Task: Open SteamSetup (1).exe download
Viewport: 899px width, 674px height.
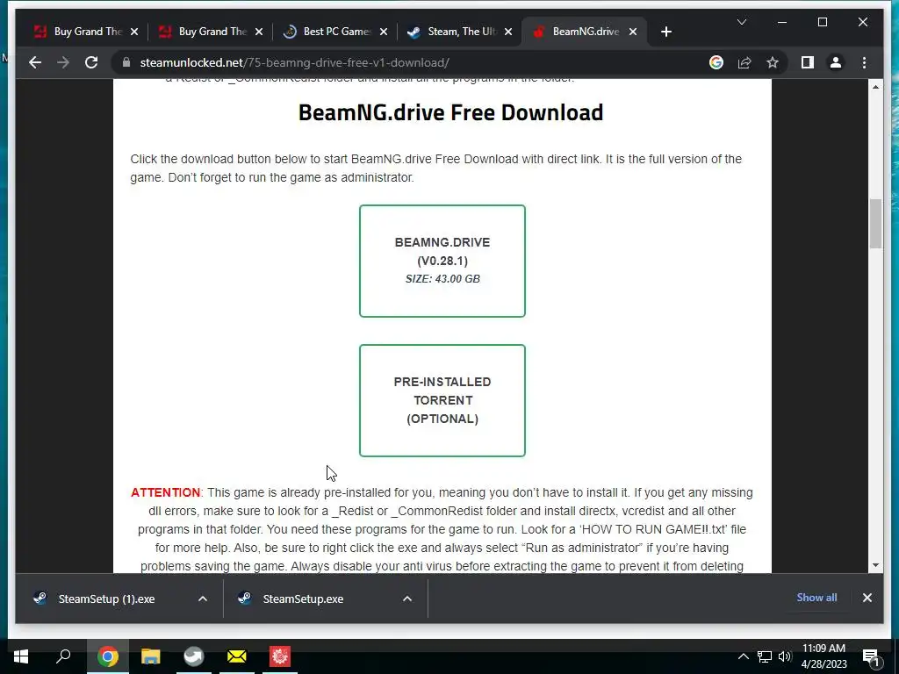Action: point(106,599)
